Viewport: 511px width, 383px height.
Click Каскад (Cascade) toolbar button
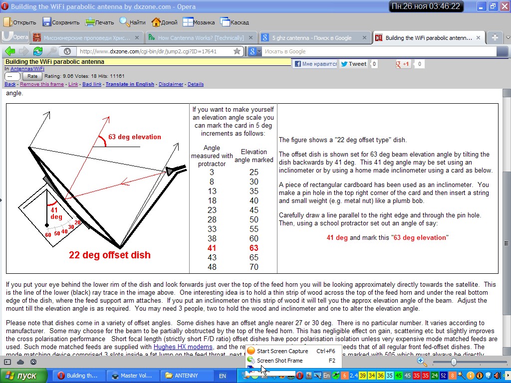coord(235,22)
